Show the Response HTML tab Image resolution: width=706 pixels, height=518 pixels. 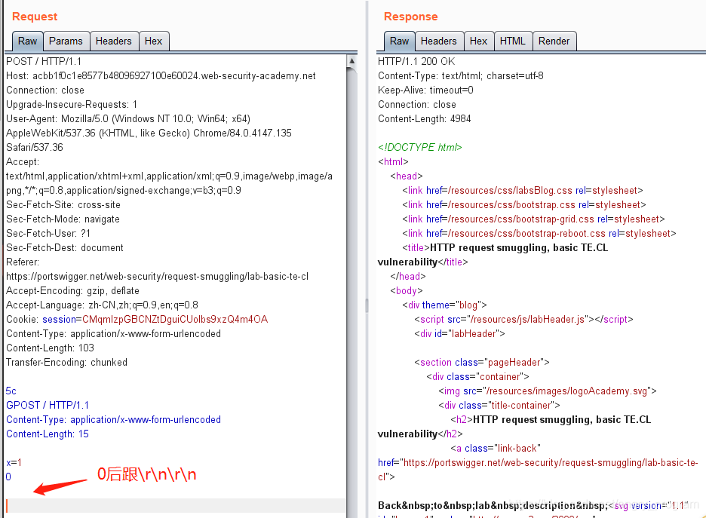click(513, 41)
